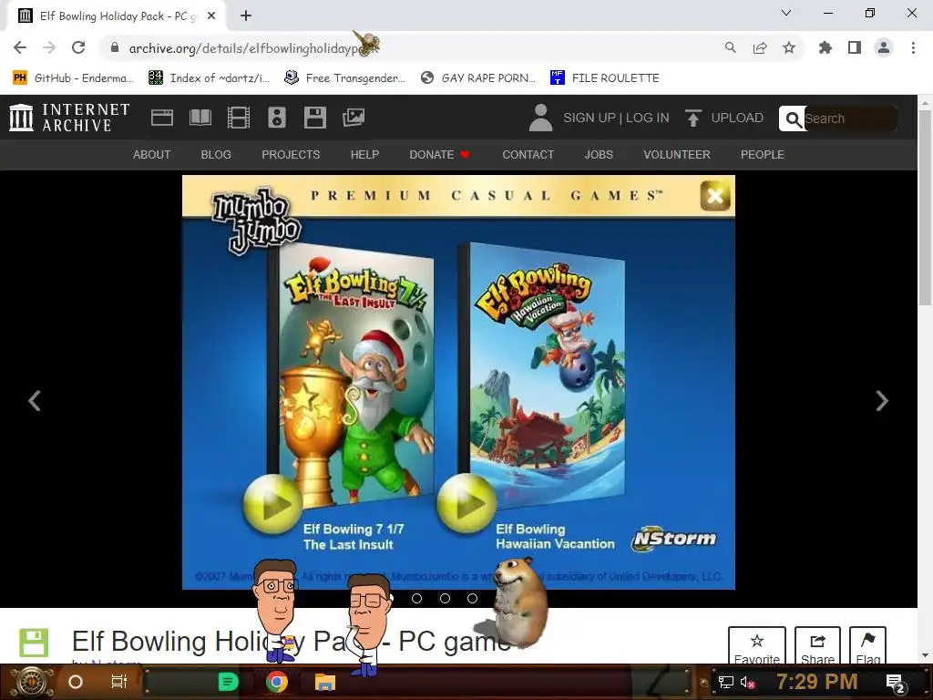This screenshot has height=700, width=933.
Task: Open the notification center icon
Action: coord(896,683)
